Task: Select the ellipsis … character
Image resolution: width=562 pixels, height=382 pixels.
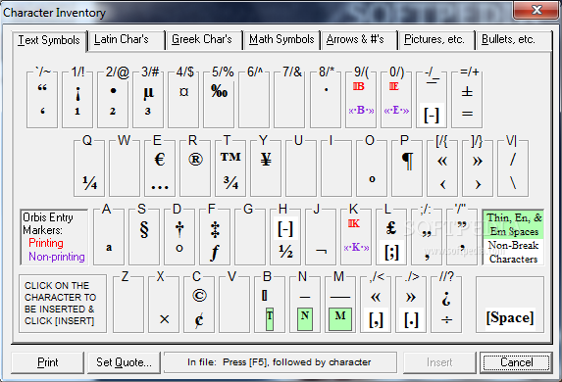Action: [x=160, y=188]
